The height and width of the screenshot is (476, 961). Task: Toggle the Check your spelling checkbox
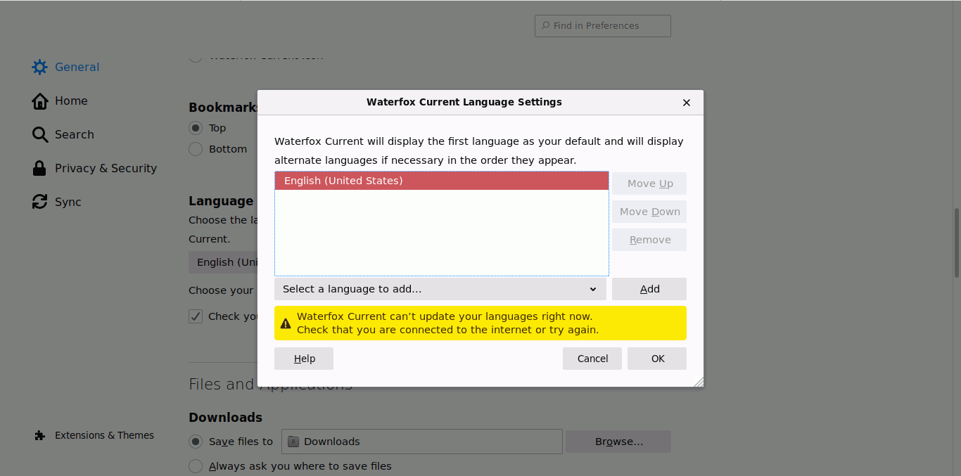(196, 316)
